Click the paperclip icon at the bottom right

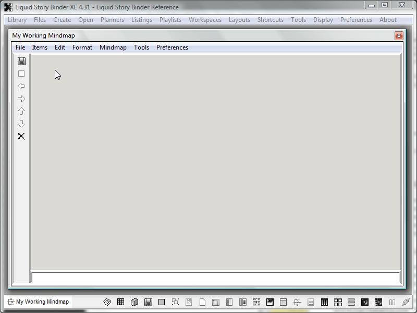click(406, 302)
